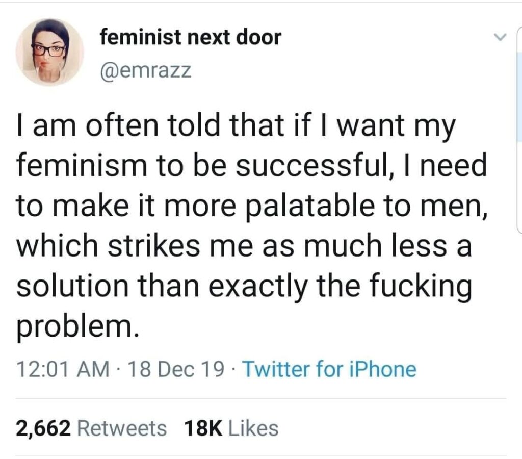View the Retweets label list
The image size is (522, 459).
pyautogui.click(x=122, y=428)
